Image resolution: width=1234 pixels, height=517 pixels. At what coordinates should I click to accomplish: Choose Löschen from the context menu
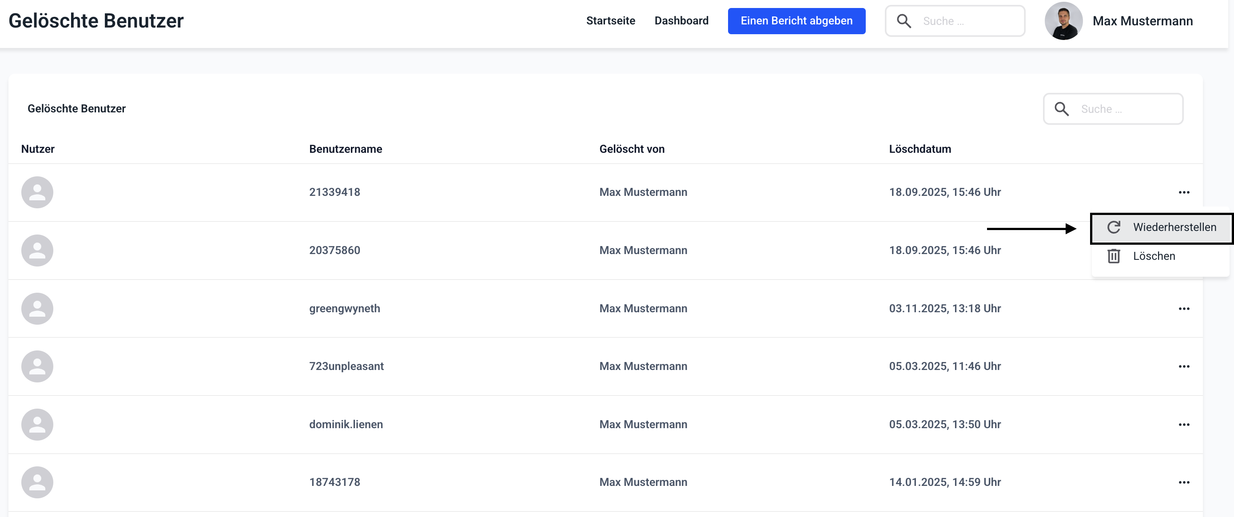(1154, 256)
